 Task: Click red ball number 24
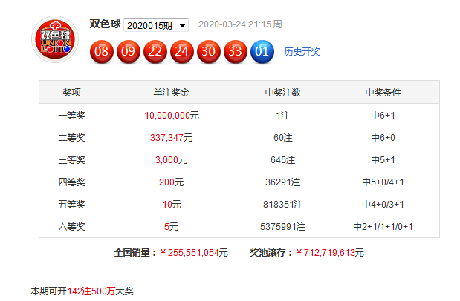coord(182,52)
